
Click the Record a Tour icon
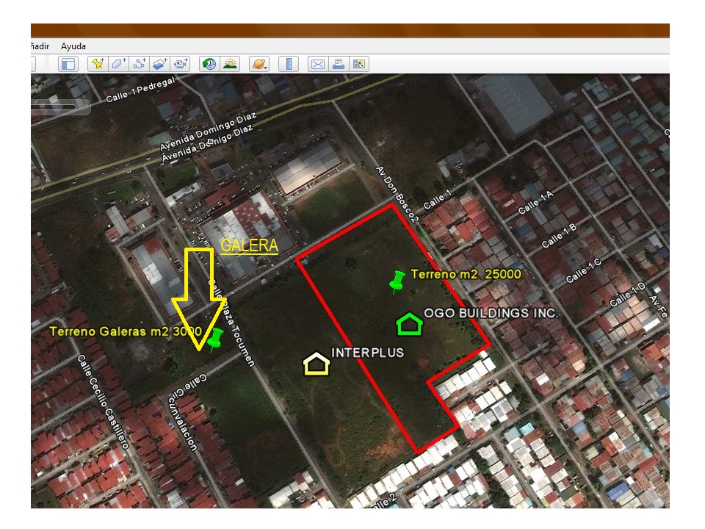pos(181,64)
